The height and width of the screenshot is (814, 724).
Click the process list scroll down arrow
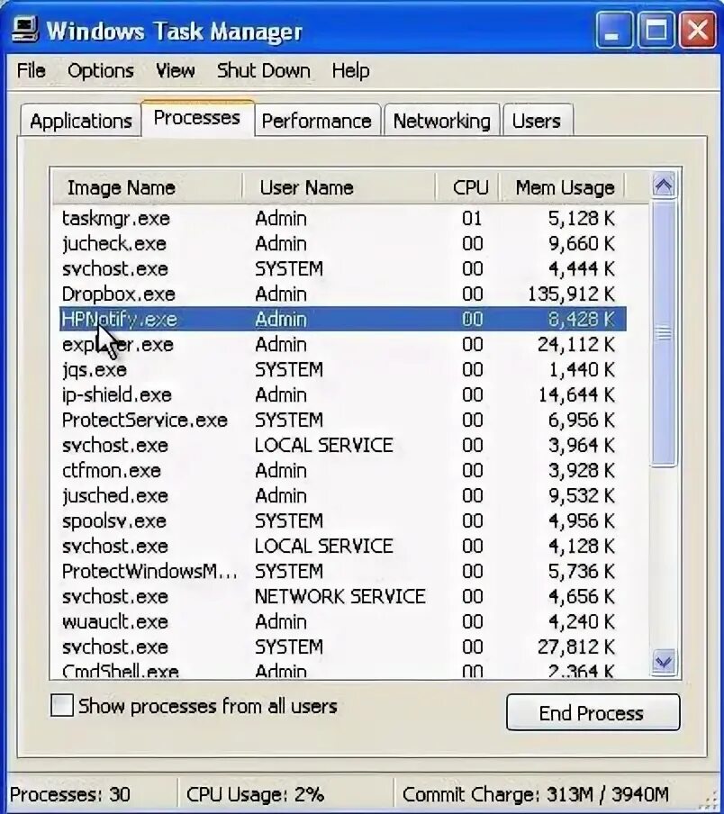(664, 663)
